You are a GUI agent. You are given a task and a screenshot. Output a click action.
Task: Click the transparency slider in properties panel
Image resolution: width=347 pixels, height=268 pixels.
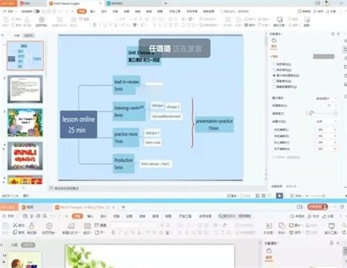coord(321,113)
